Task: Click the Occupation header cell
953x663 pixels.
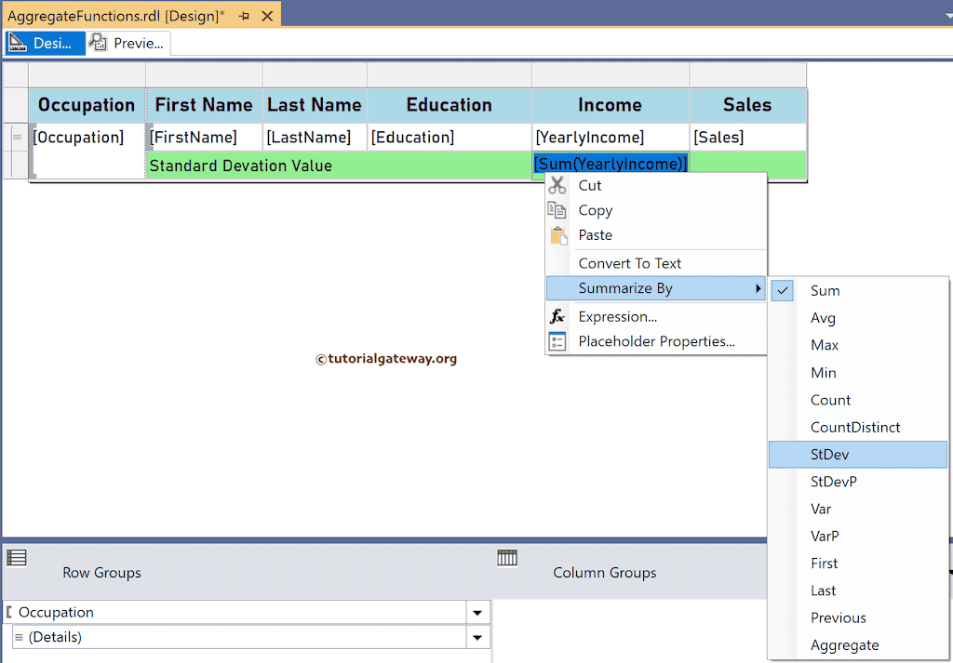Action: 87,106
